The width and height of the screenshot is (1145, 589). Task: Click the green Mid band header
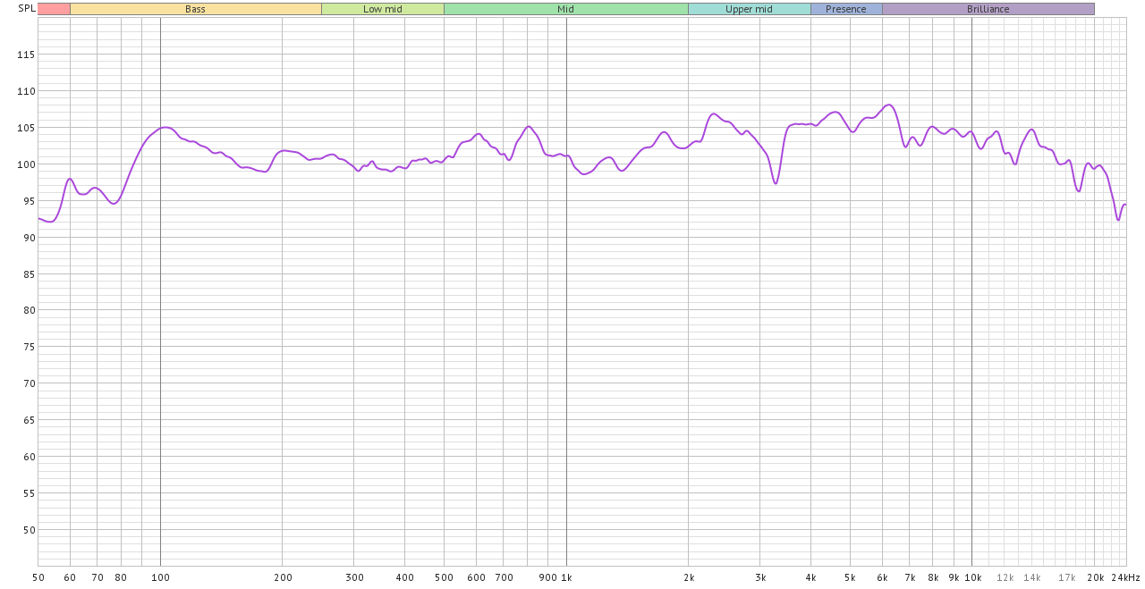pyautogui.click(x=565, y=9)
